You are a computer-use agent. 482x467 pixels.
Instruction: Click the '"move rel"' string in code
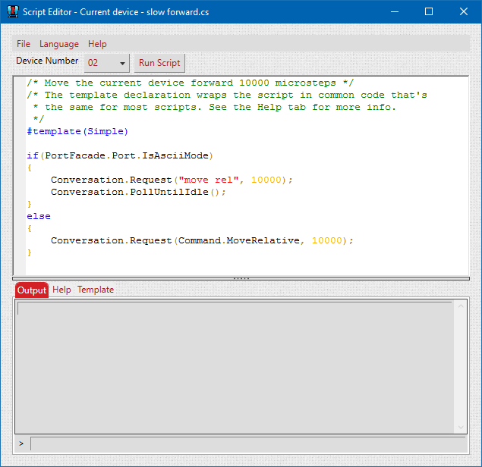209,180
